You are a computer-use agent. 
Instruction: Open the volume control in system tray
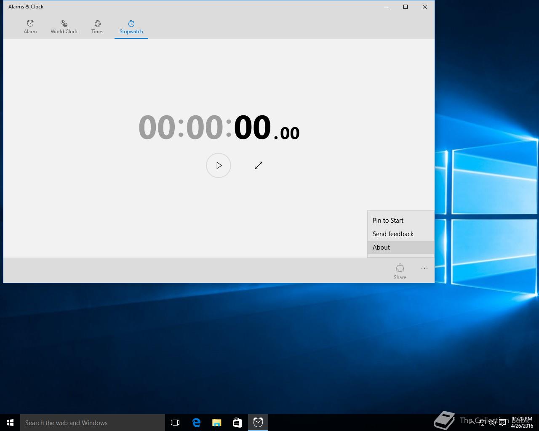492,423
